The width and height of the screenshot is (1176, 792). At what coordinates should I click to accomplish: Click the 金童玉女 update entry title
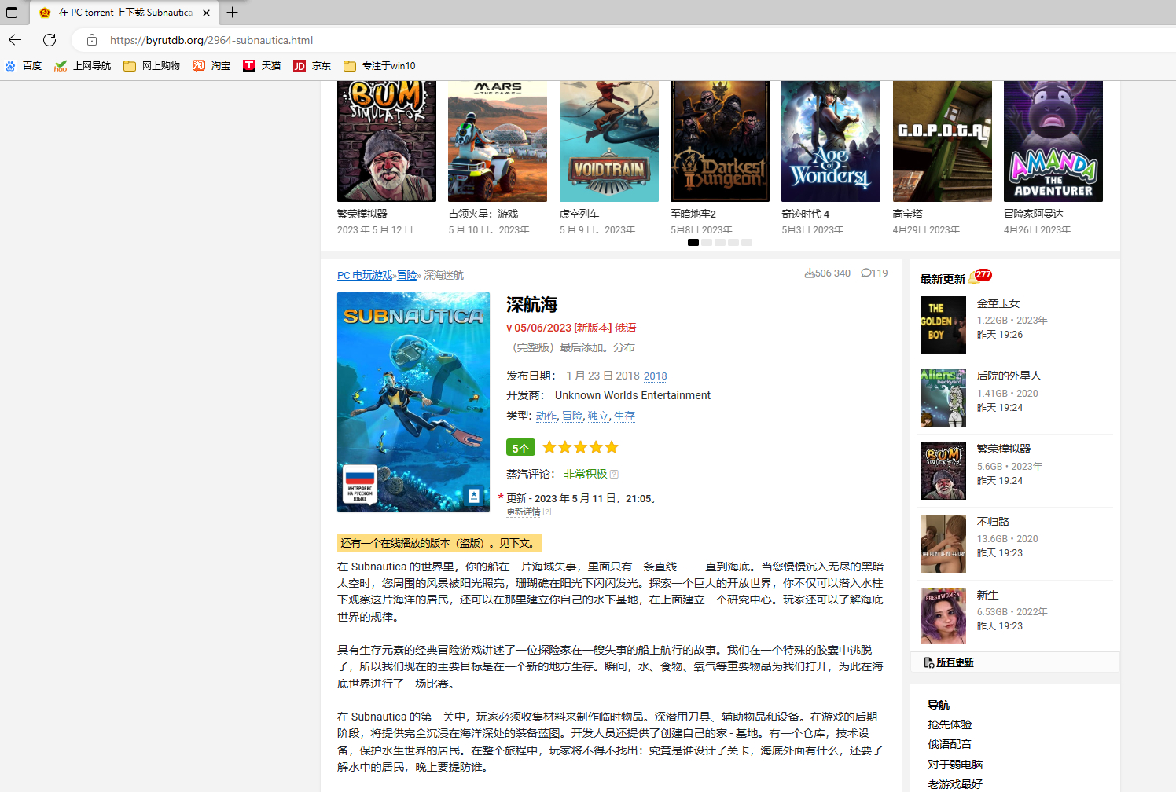coord(998,303)
